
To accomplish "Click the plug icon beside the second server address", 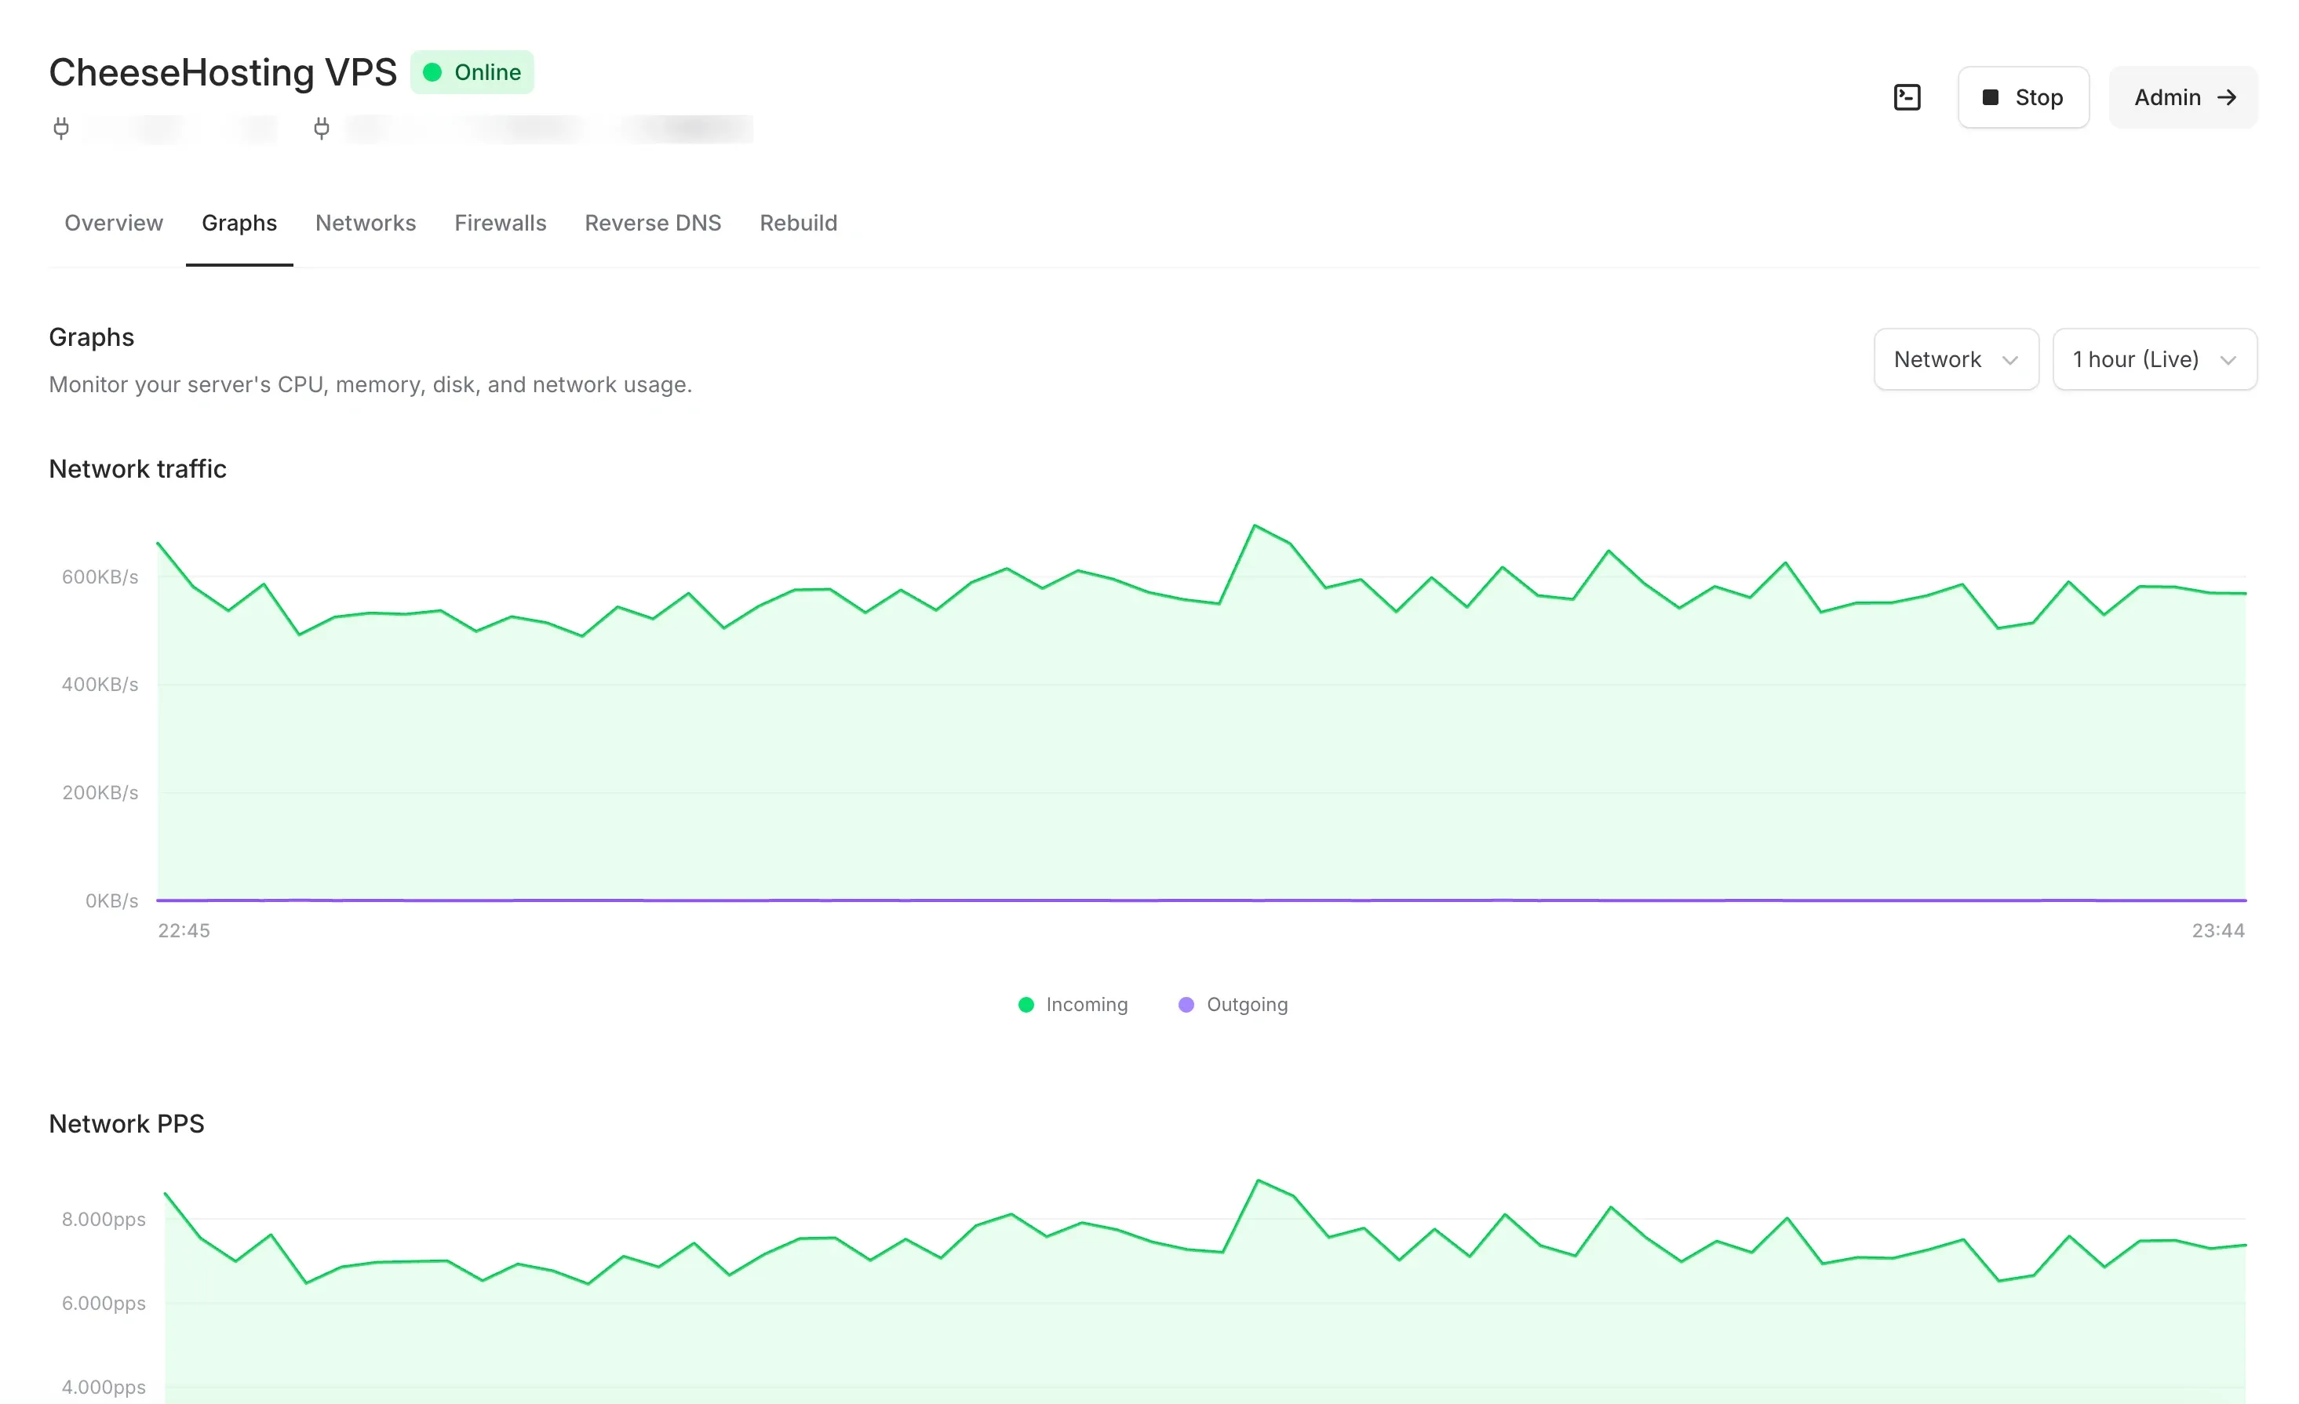I will [x=322, y=128].
